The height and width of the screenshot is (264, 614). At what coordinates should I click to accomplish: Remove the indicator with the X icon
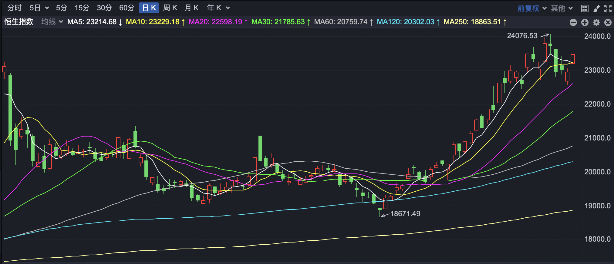tap(608, 22)
